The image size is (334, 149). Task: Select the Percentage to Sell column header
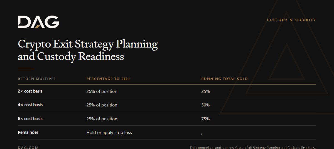pyautogui.click(x=108, y=79)
